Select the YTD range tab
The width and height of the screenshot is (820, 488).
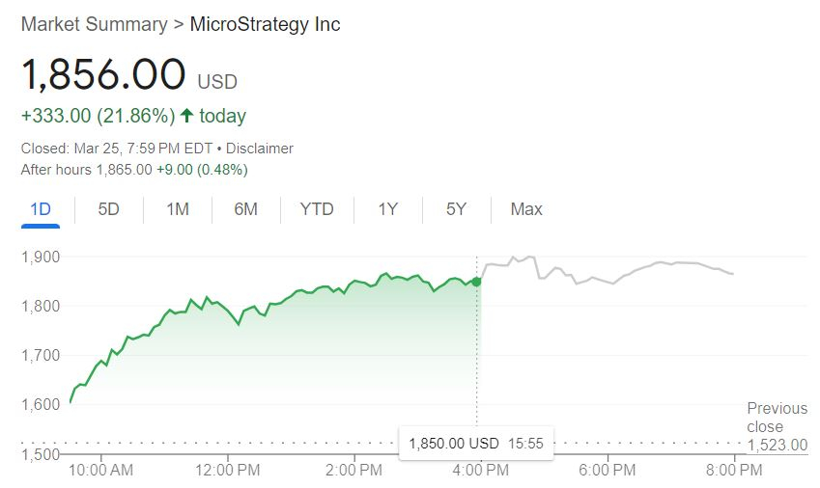point(317,209)
